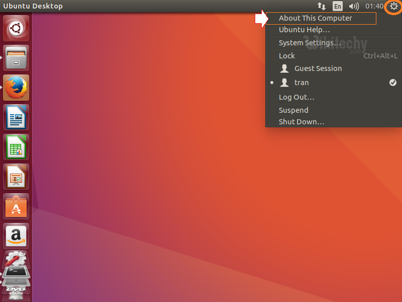Click Shut Down in the system menu
Viewport: 402px width, 302px height.
pos(301,122)
